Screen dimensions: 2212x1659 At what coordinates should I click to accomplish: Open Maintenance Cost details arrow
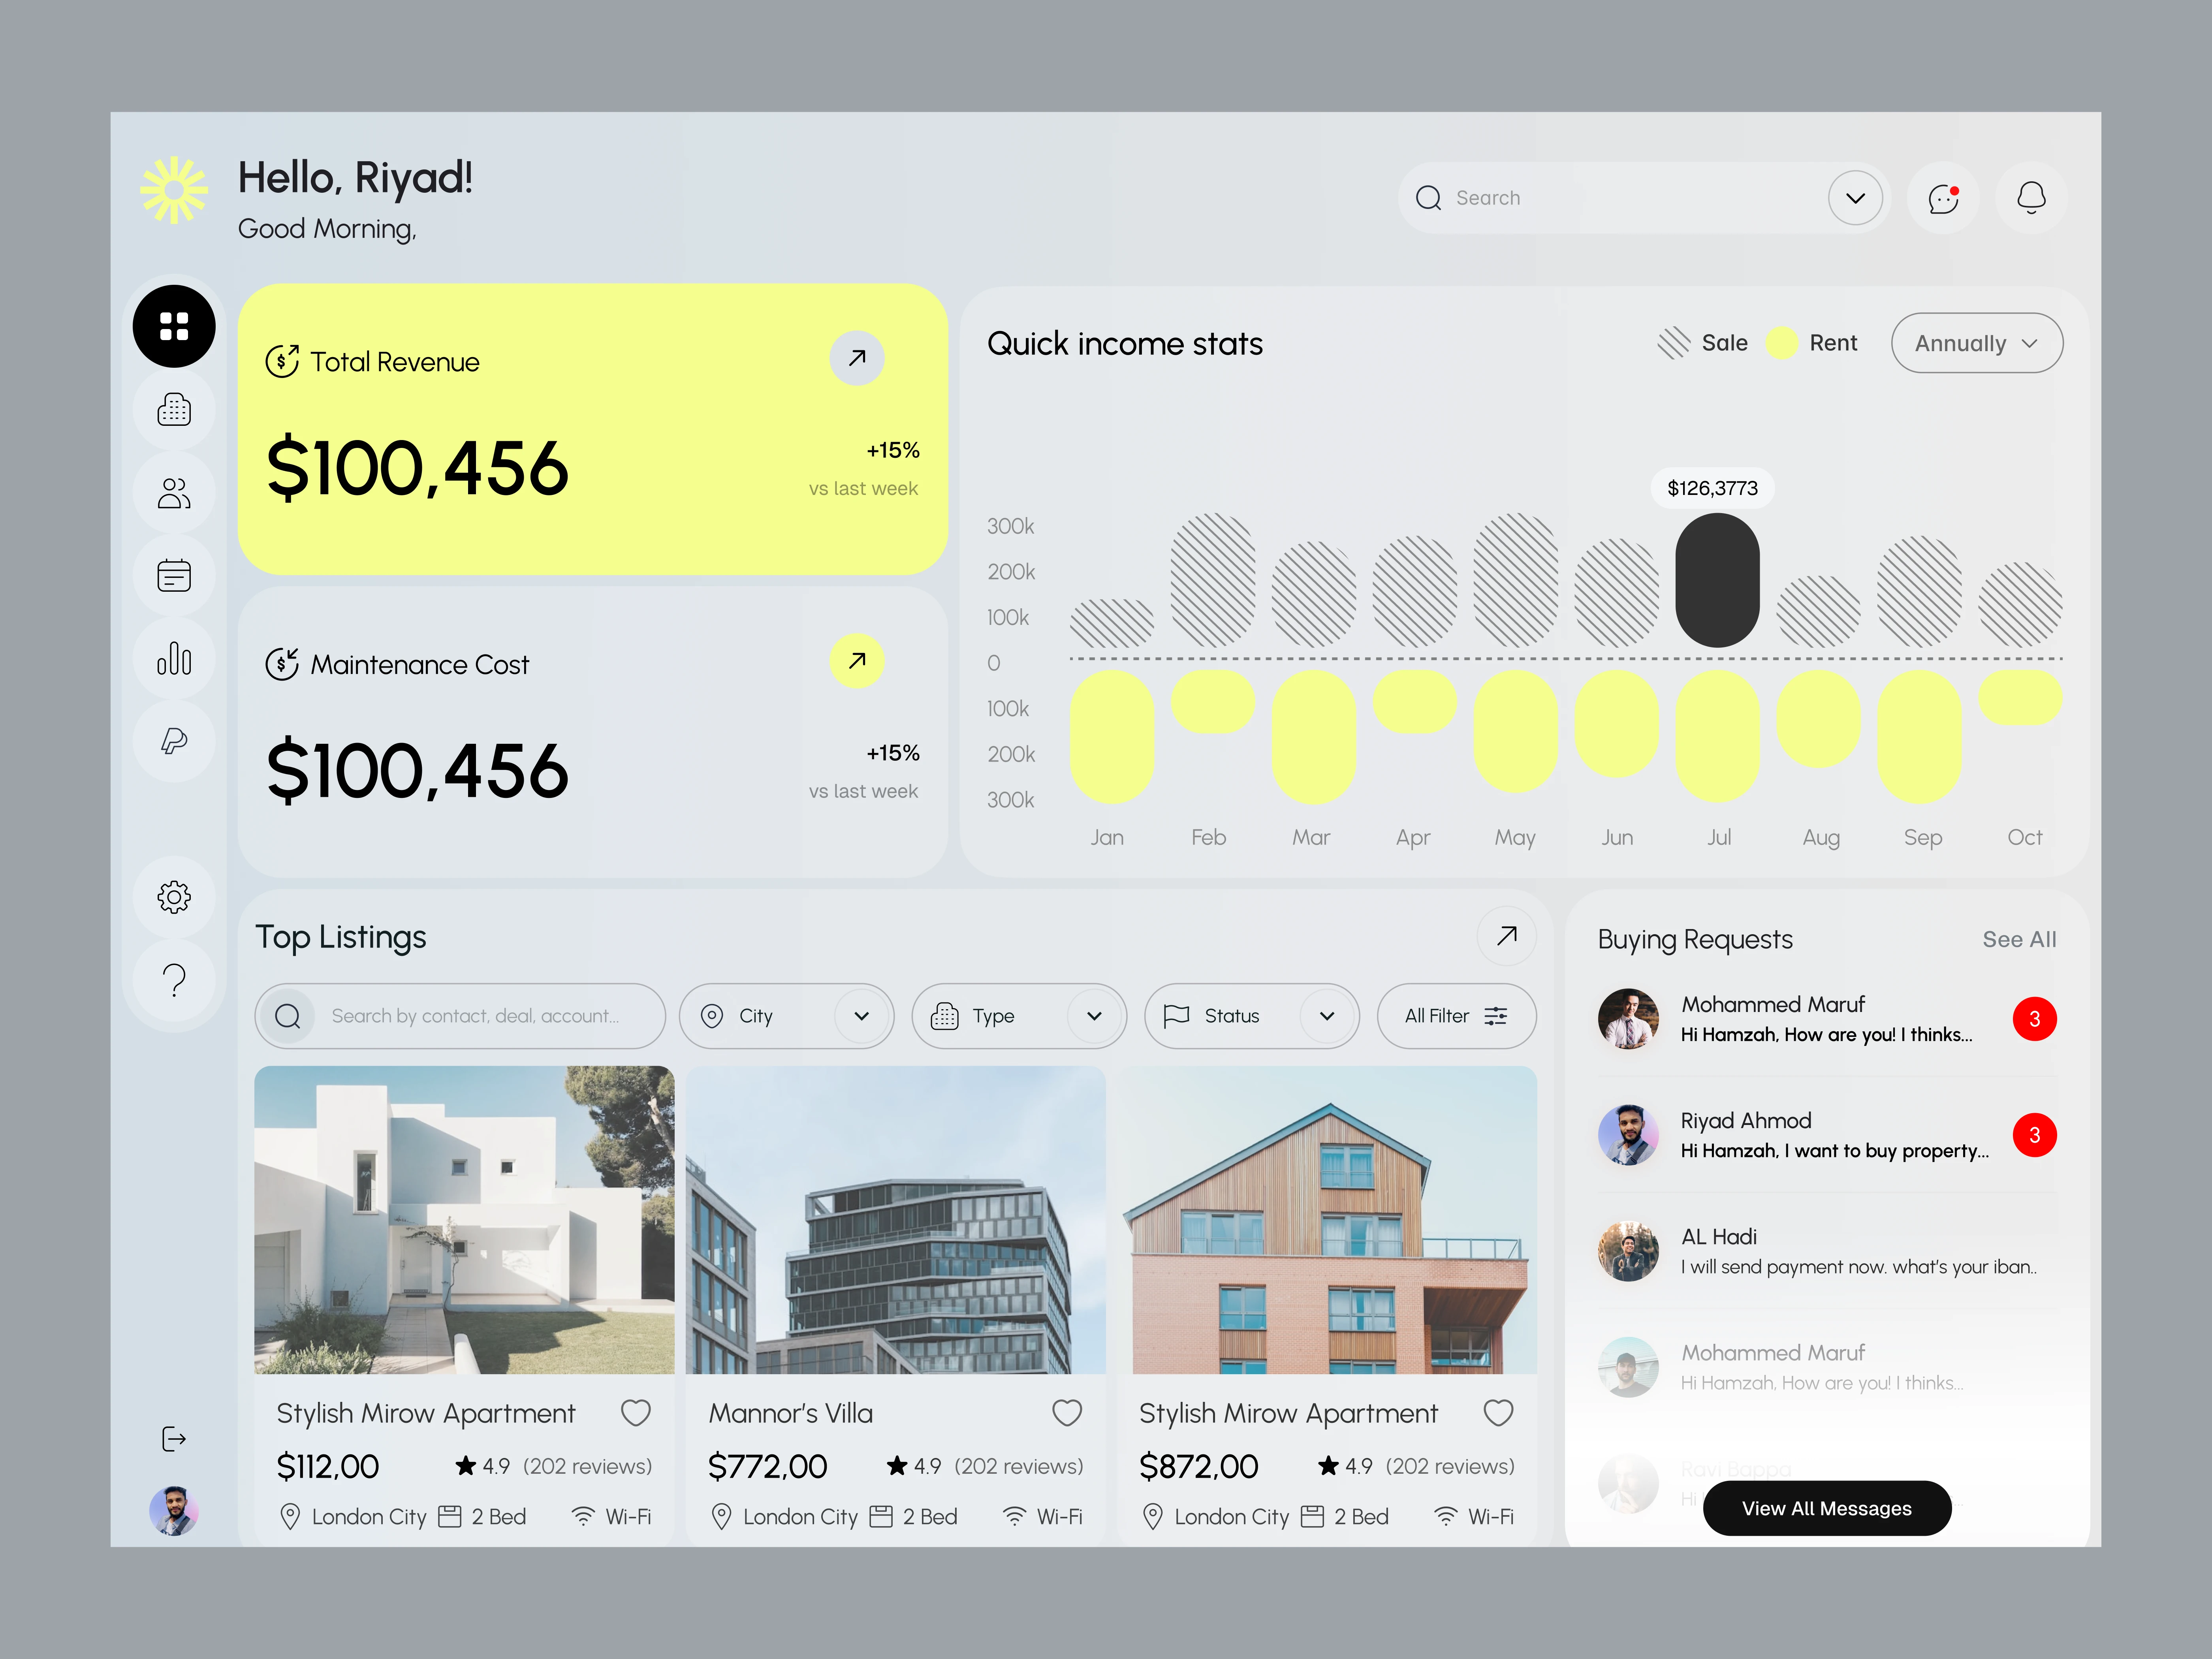point(857,661)
